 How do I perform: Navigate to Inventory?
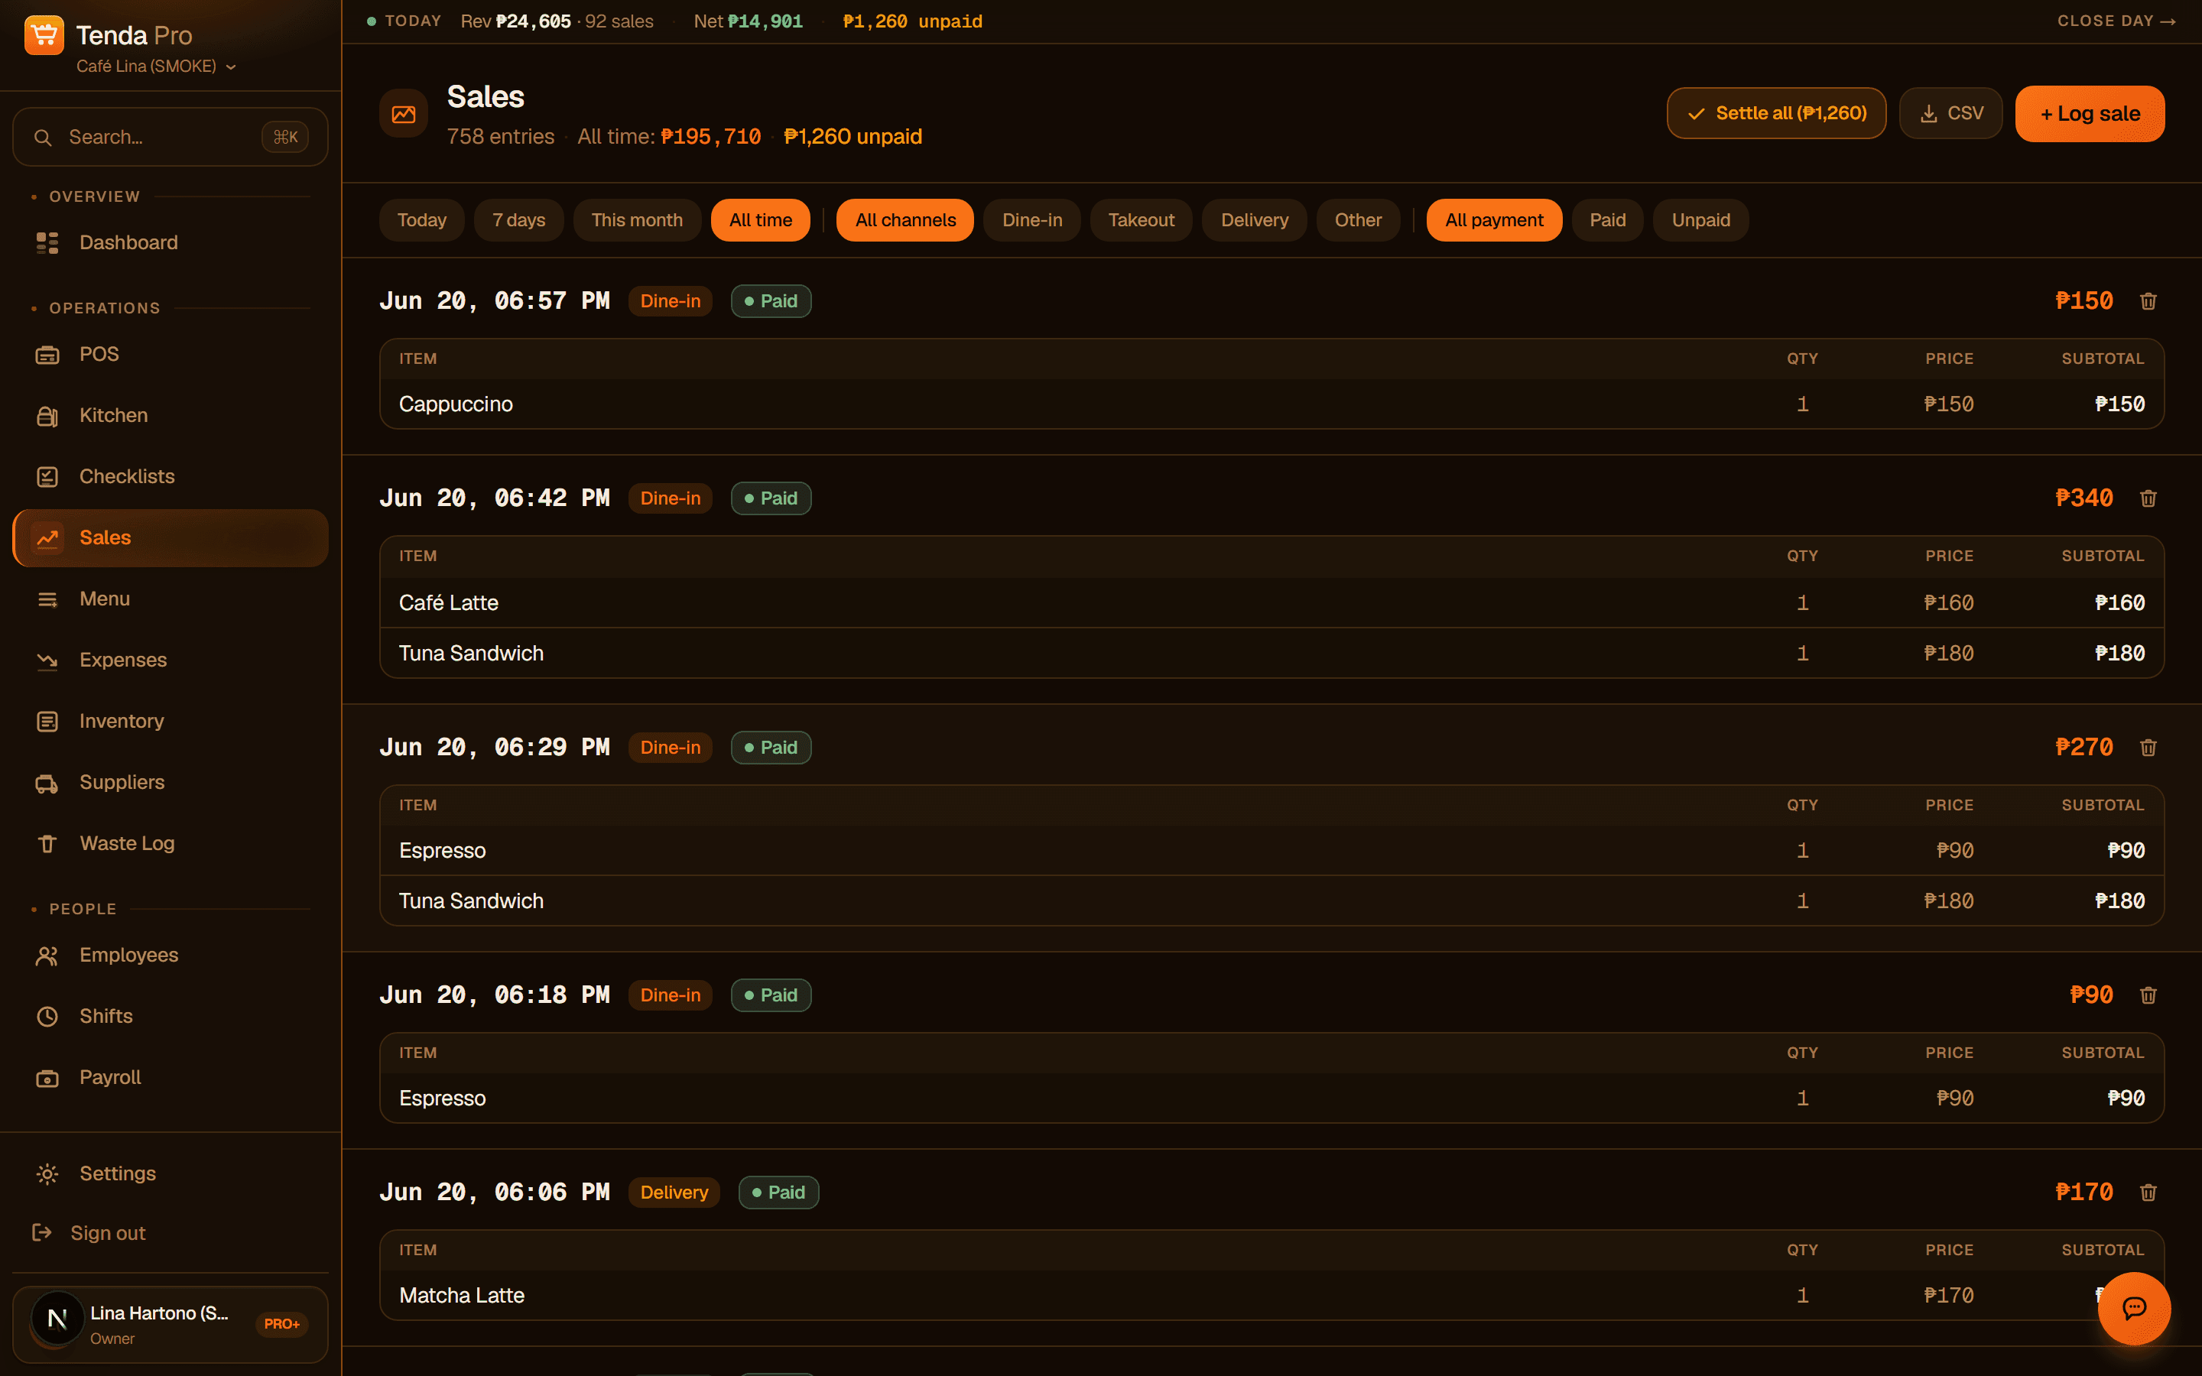(x=171, y=721)
